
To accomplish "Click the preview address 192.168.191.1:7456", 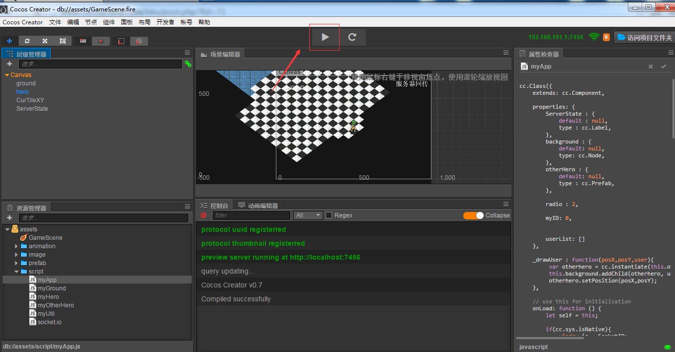I will pyautogui.click(x=556, y=37).
